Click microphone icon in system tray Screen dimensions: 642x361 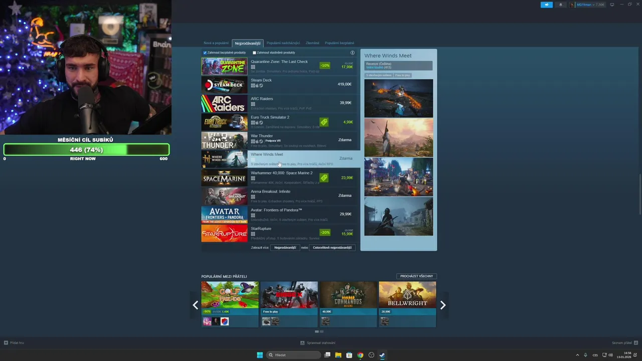coord(585,355)
